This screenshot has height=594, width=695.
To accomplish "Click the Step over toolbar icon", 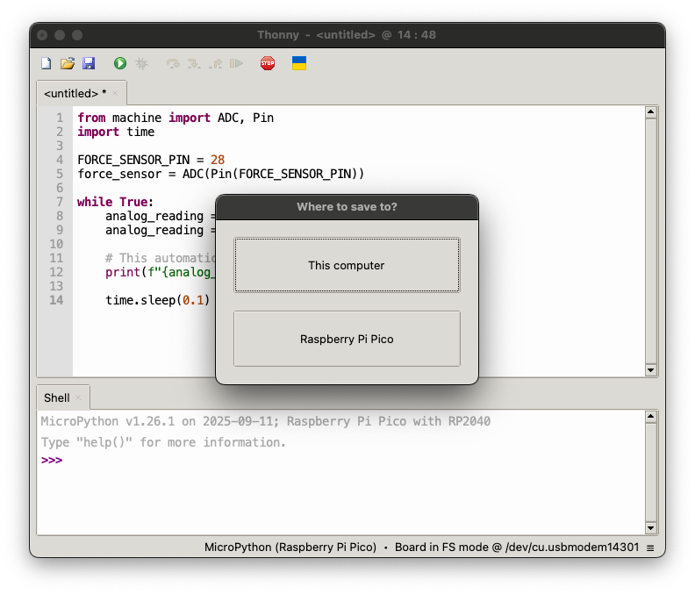I will (x=173, y=63).
